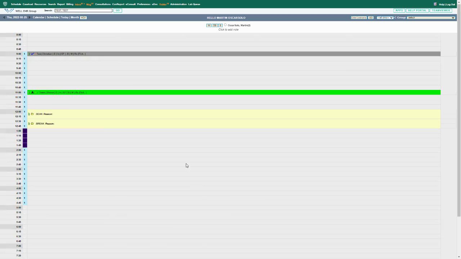Switch to Month view link

point(75,18)
